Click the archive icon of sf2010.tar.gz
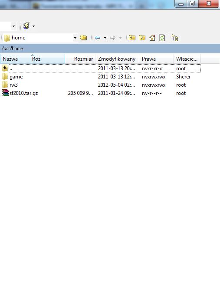 [x=5, y=93]
